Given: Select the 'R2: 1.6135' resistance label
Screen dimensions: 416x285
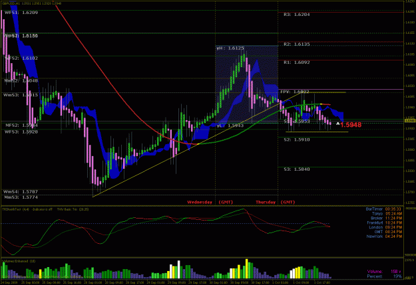Looking at the screenshot, I should click(x=297, y=45).
